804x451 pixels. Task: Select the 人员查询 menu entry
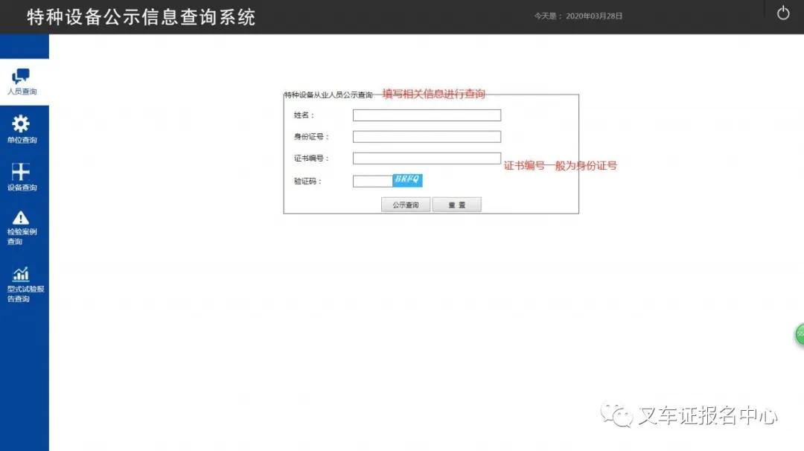(x=21, y=83)
